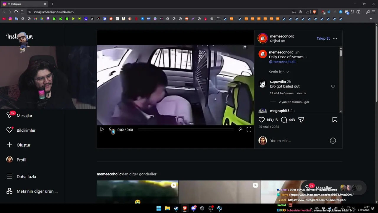Show more bookmarks with the chevron
The height and width of the screenshot is (213, 378).
pos(371,19)
